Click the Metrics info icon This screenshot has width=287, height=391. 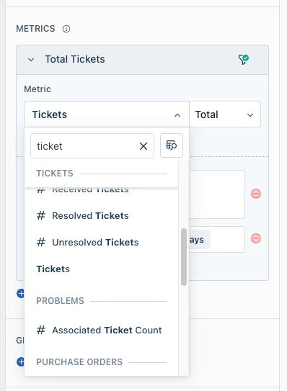(66, 29)
